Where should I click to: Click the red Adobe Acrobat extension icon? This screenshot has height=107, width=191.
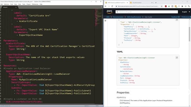(x=166, y=6)
